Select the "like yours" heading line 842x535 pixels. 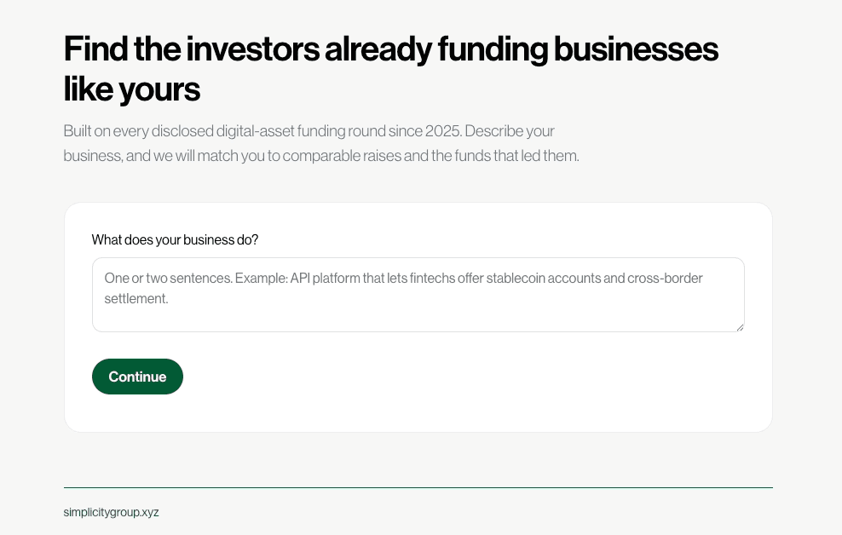(131, 89)
